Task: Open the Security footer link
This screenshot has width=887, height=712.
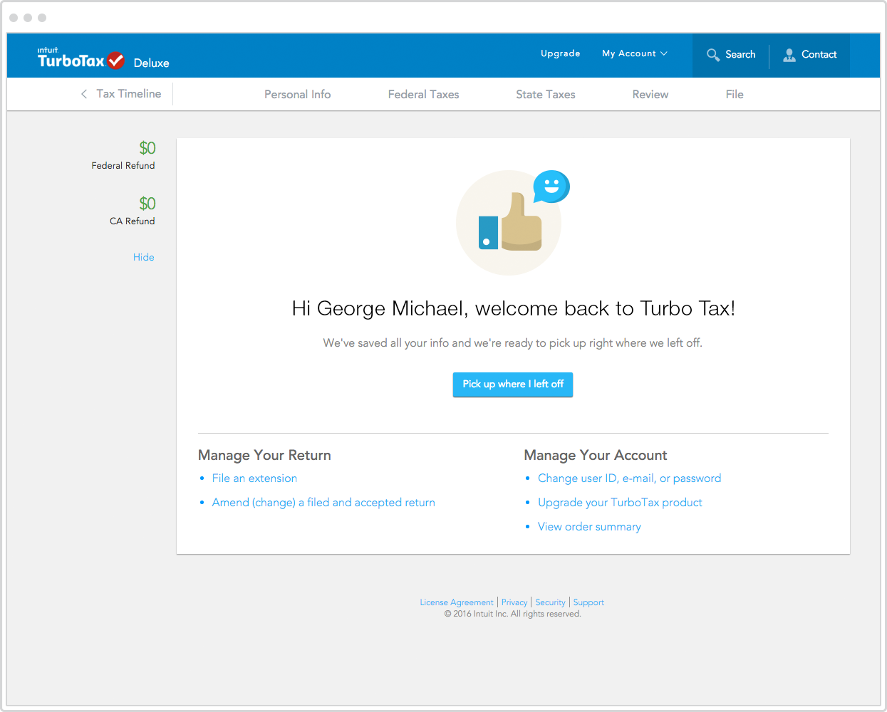Action: point(550,602)
